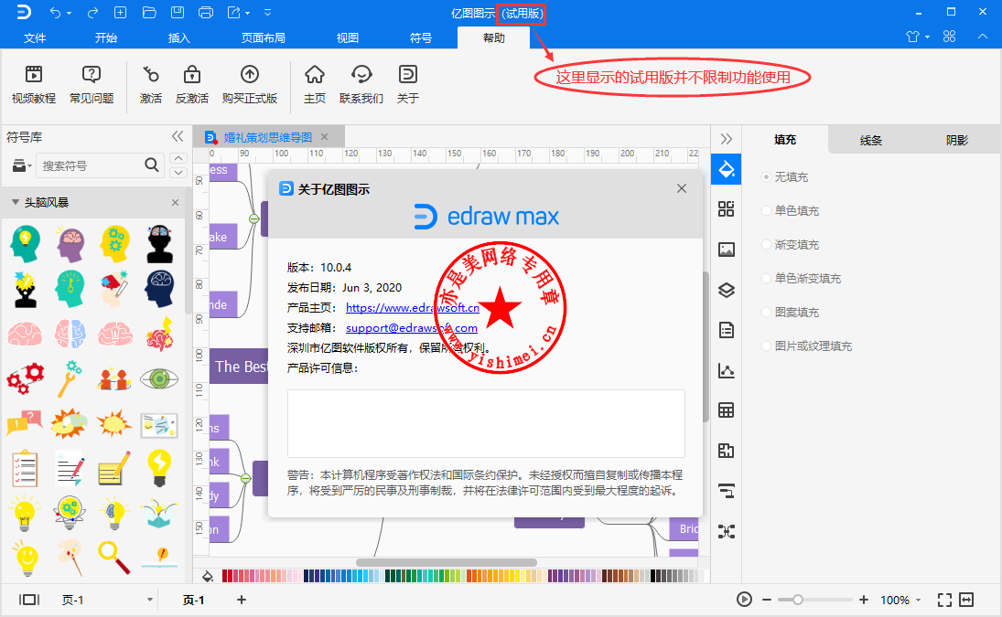
Task: Close the 关于亿图图示 dialog
Action: click(x=682, y=188)
